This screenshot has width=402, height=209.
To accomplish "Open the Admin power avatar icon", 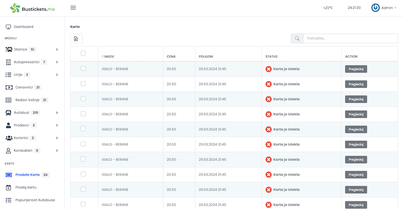I will click(x=375, y=8).
